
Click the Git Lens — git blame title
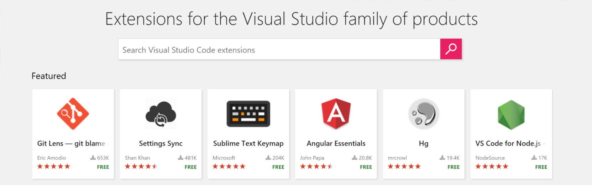[x=73, y=143]
